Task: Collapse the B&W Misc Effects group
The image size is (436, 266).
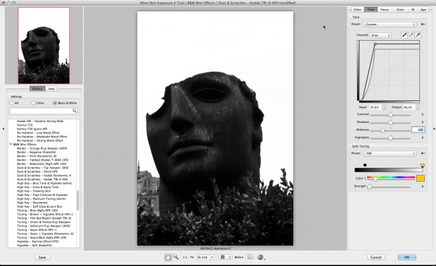Action: coord(11,145)
